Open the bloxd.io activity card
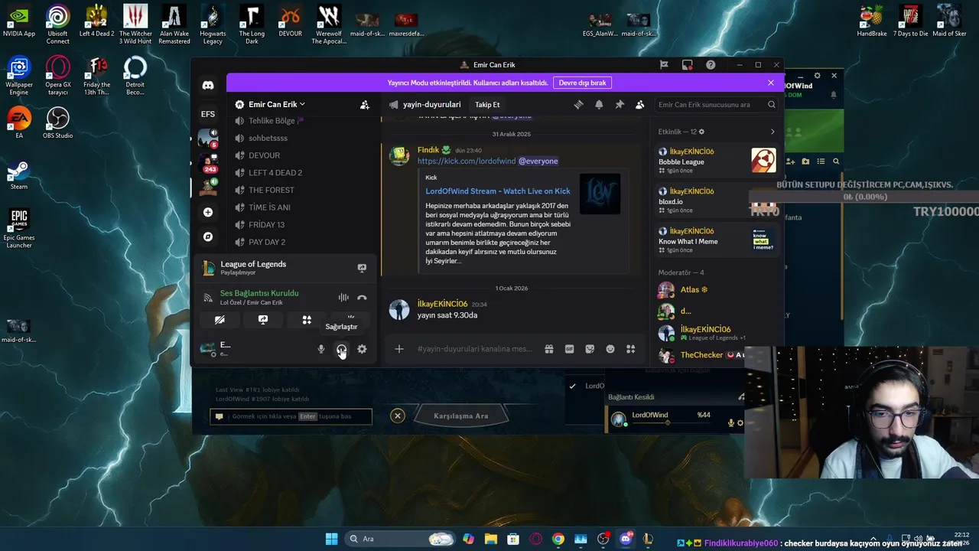Image resolution: width=979 pixels, height=551 pixels. pos(717,201)
